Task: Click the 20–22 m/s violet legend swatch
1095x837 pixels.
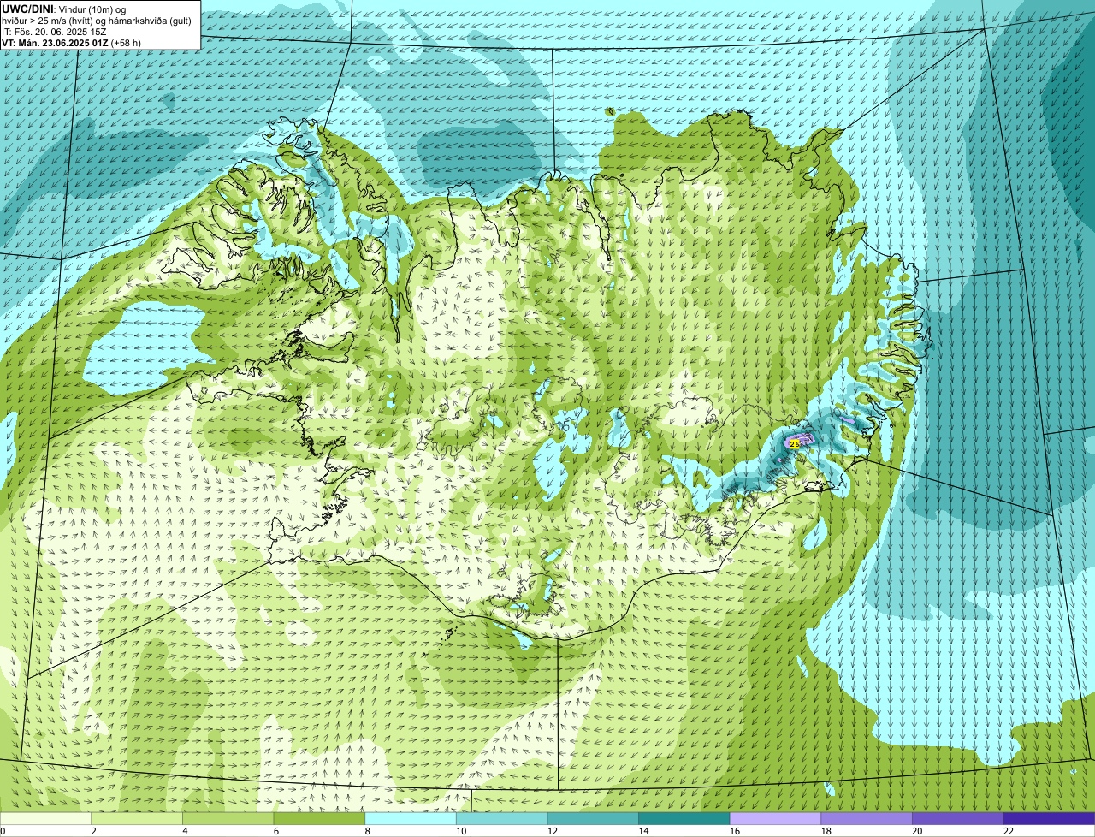Action: (x=958, y=818)
